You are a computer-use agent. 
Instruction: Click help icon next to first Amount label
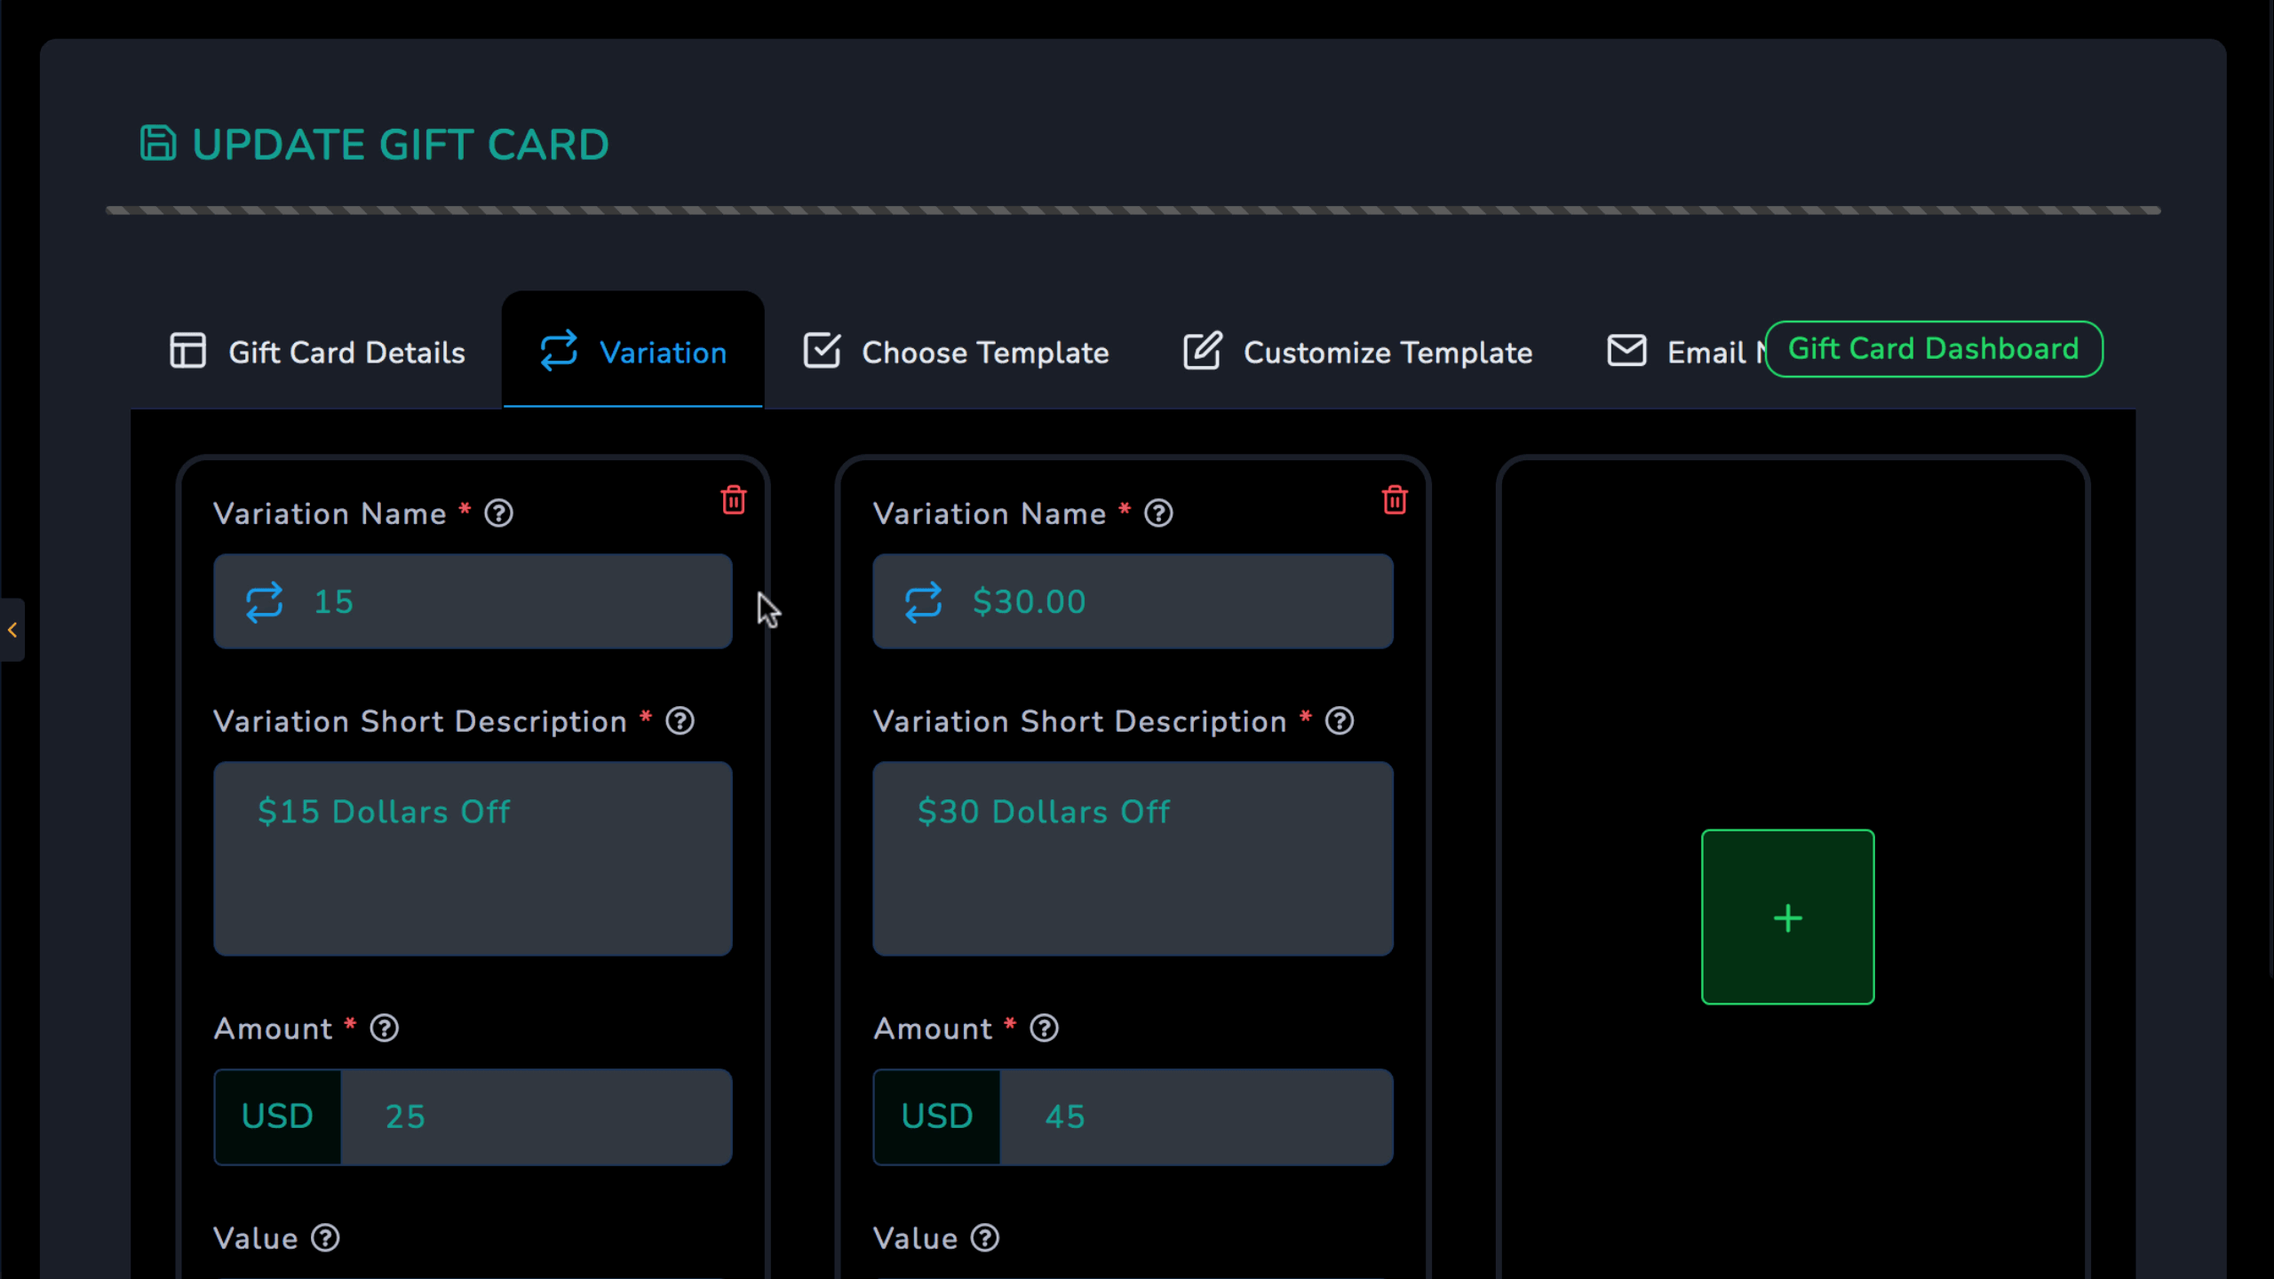coord(384,1029)
